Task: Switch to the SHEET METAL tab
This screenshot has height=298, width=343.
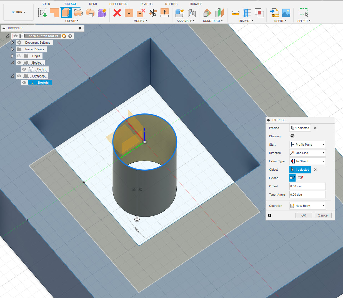Action: (119, 4)
